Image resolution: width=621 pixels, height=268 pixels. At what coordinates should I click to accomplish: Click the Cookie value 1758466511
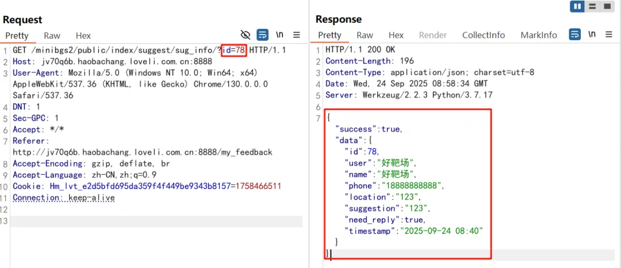pyautogui.click(x=258, y=186)
